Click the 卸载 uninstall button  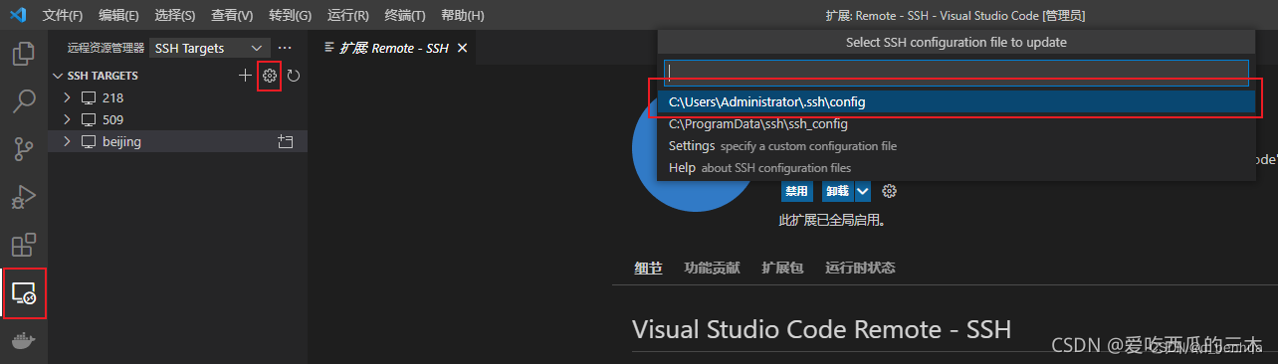(x=838, y=191)
